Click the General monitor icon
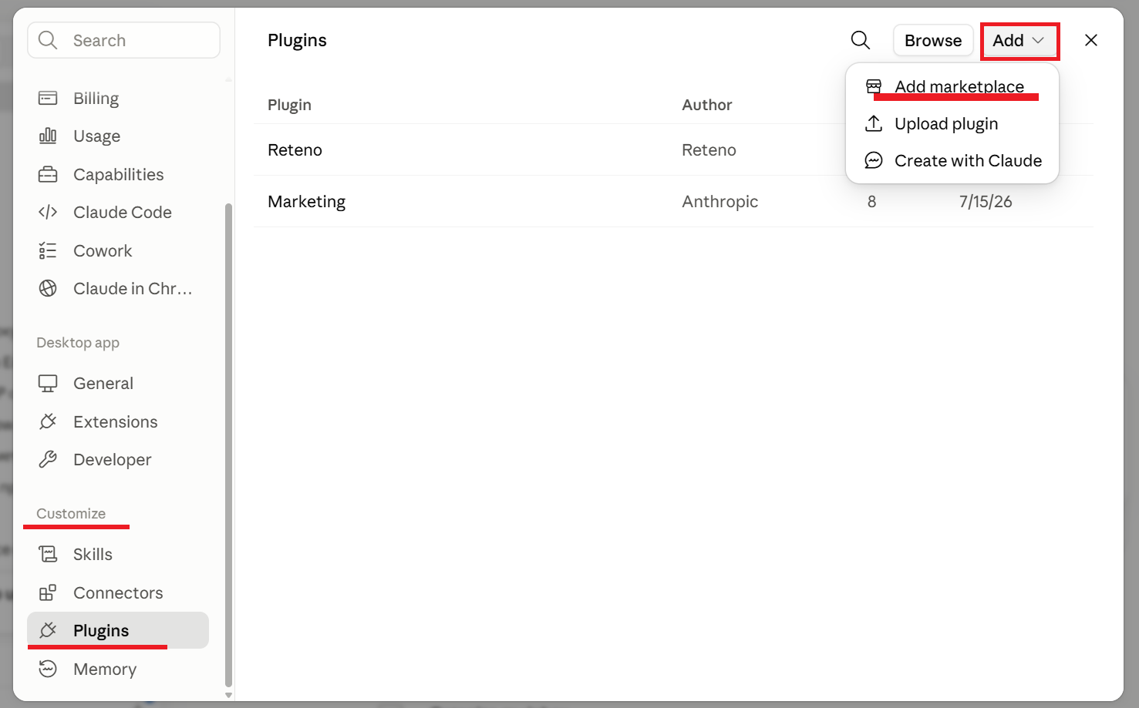The height and width of the screenshot is (708, 1139). click(x=48, y=383)
